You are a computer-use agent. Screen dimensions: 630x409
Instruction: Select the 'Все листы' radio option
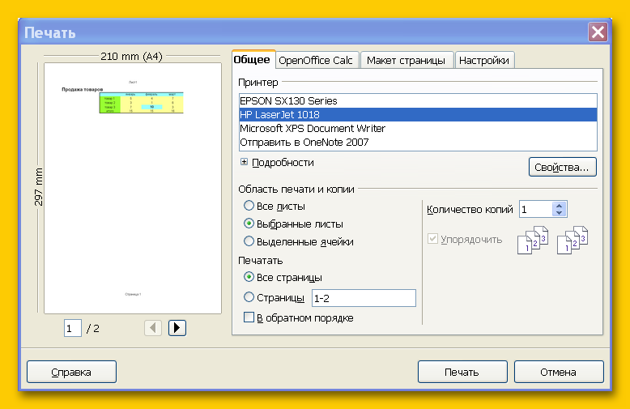coord(249,207)
